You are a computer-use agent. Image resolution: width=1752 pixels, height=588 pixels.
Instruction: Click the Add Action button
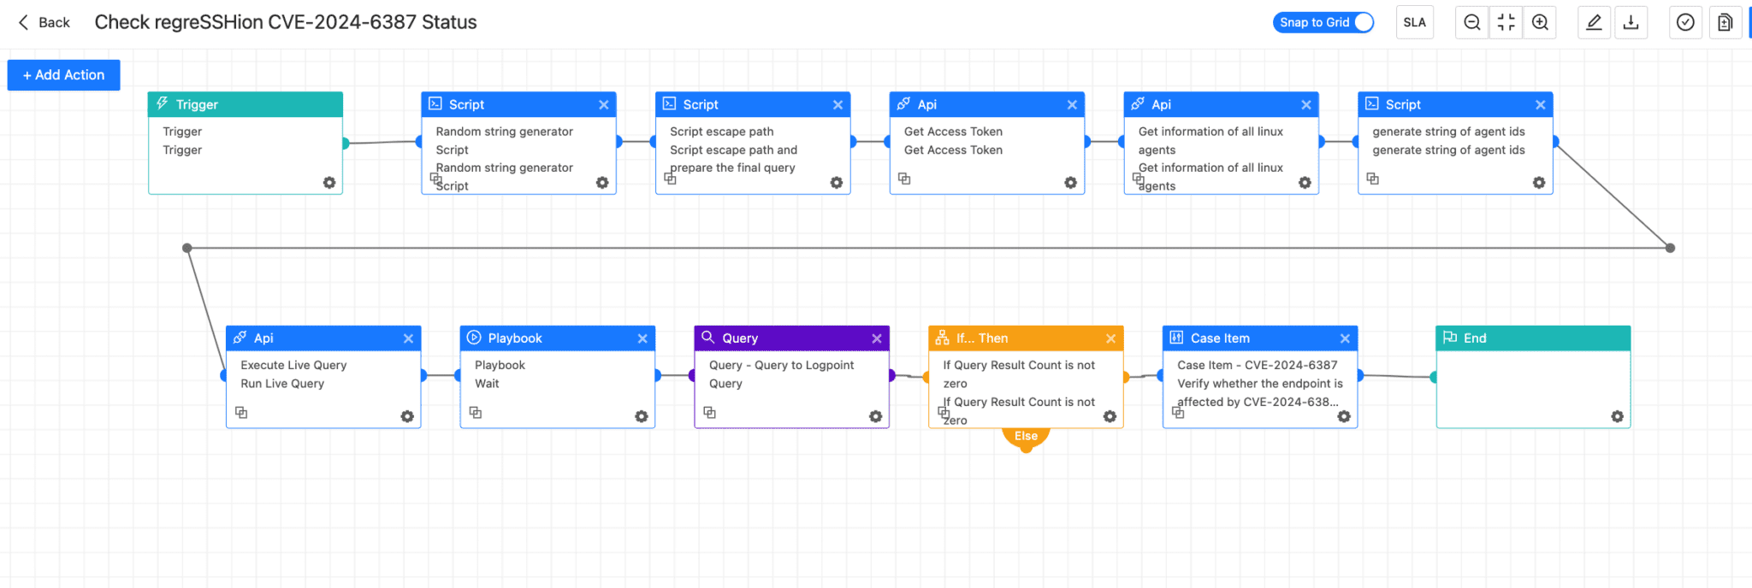point(63,75)
